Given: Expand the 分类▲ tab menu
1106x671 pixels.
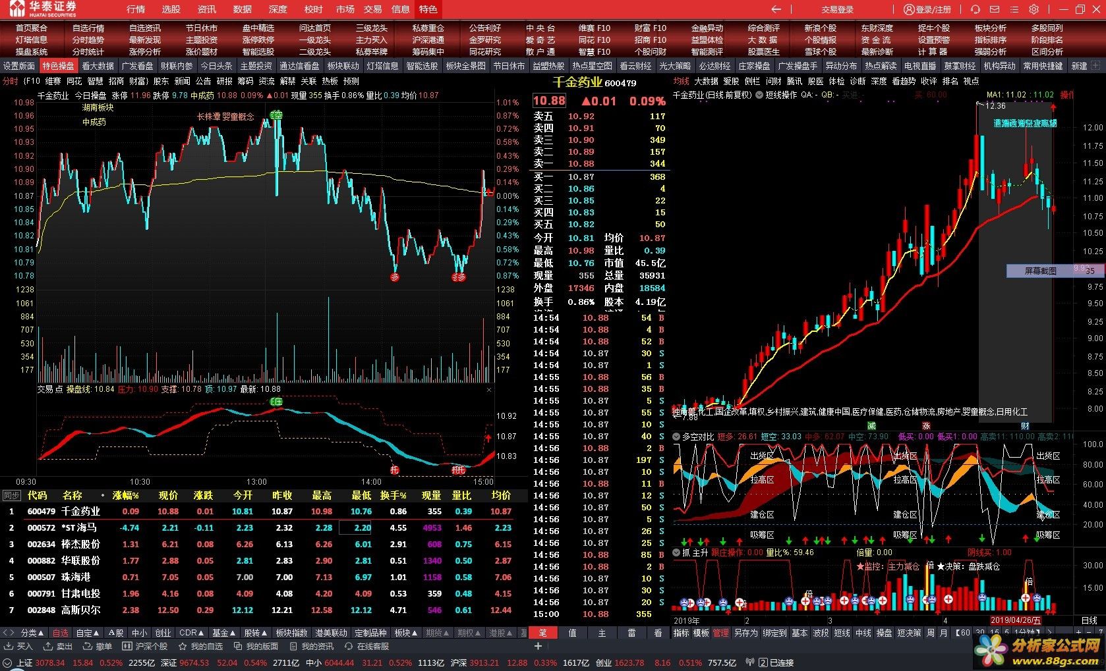Looking at the screenshot, I should 32,633.
